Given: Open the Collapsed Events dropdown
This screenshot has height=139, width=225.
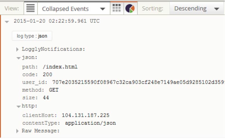Looking at the screenshot, I should pos(74,9).
